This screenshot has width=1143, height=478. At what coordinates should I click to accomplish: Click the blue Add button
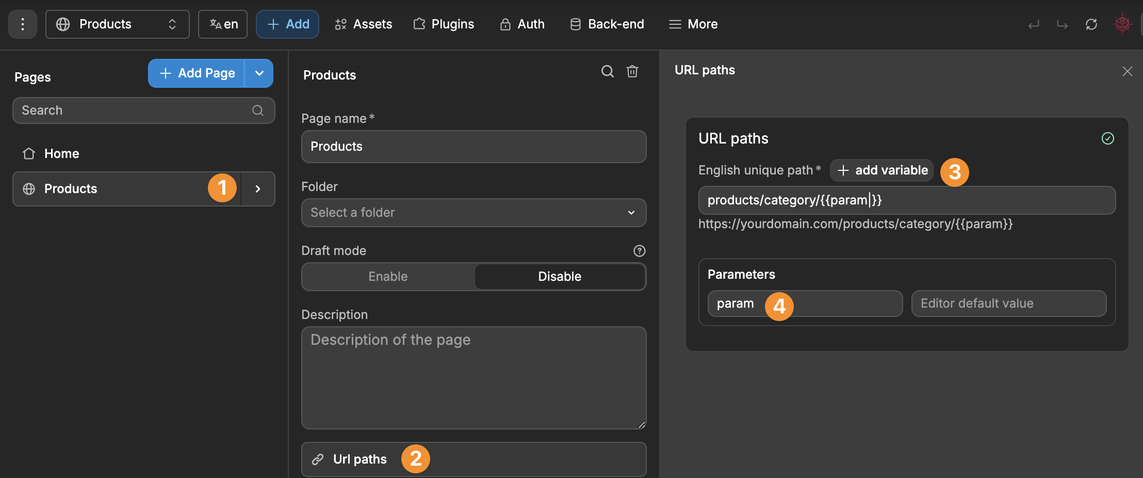[x=287, y=24]
